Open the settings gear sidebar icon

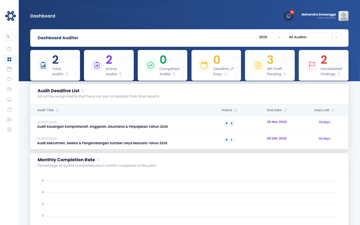pos(9,129)
